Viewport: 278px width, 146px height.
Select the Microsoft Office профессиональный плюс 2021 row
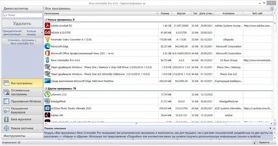(158, 53)
